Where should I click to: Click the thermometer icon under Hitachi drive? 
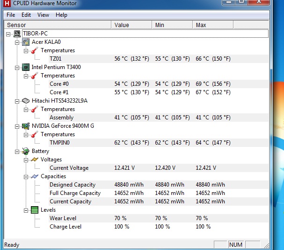click(x=35, y=110)
